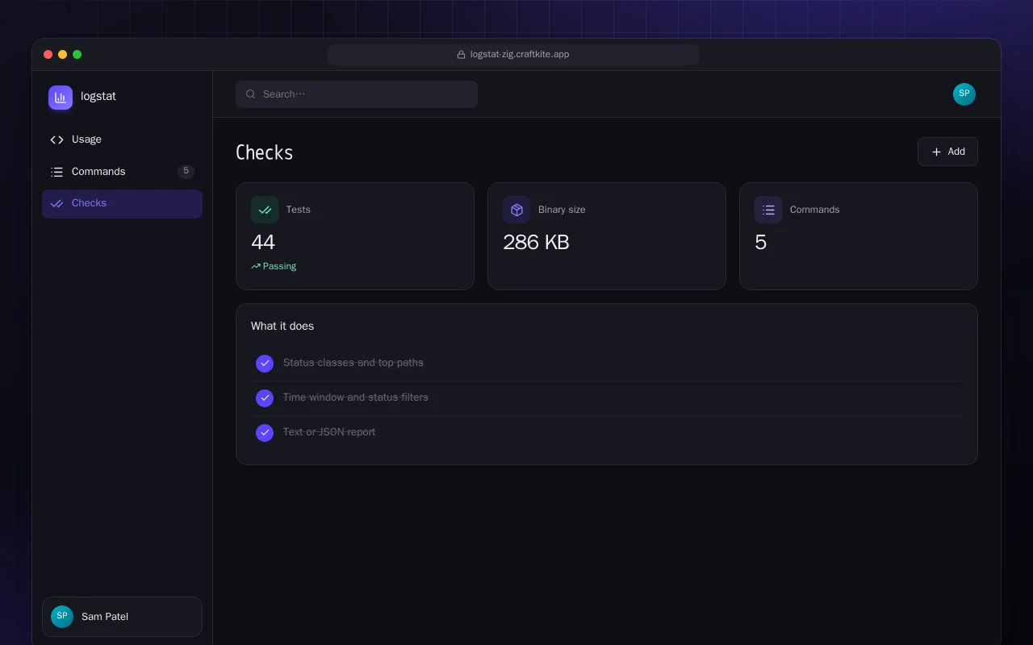The image size is (1033, 645).
Task: Click the Add button
Action: (x=947, y=152)
